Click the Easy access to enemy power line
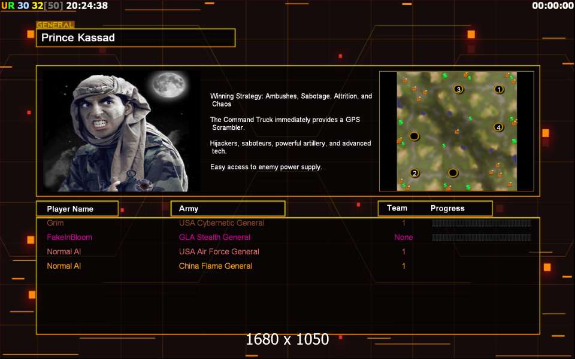This screenshot has width=575, height=359. 266,167
